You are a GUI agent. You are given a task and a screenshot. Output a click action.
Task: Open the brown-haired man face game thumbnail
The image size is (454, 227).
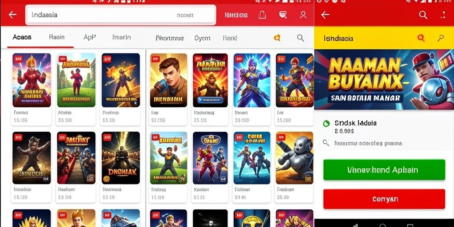pos(168,80)
